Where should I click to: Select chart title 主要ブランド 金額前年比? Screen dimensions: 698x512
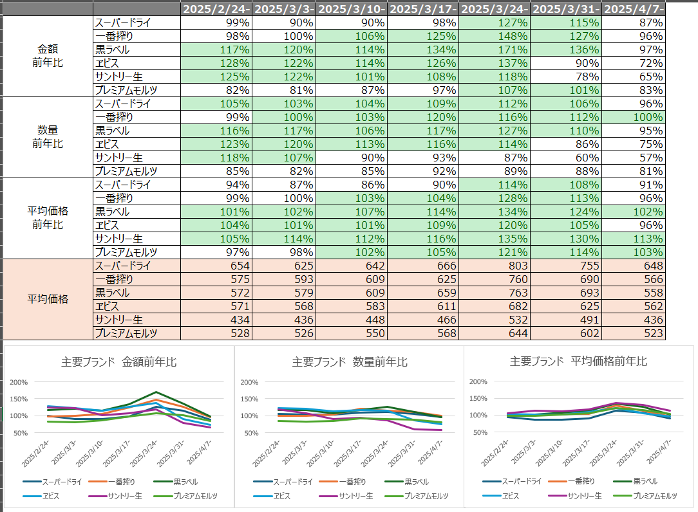click(119, 362)
